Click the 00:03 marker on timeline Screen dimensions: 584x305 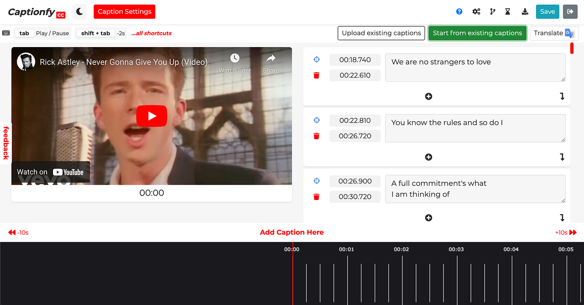456,250
